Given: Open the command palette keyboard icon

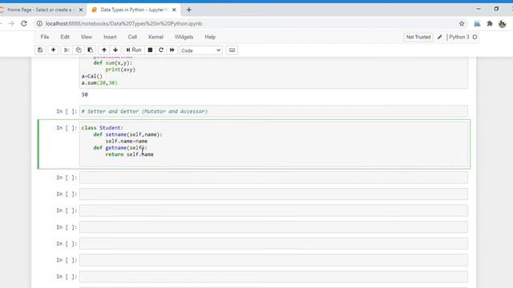Looking at the screenshot, I should point(232,50).
